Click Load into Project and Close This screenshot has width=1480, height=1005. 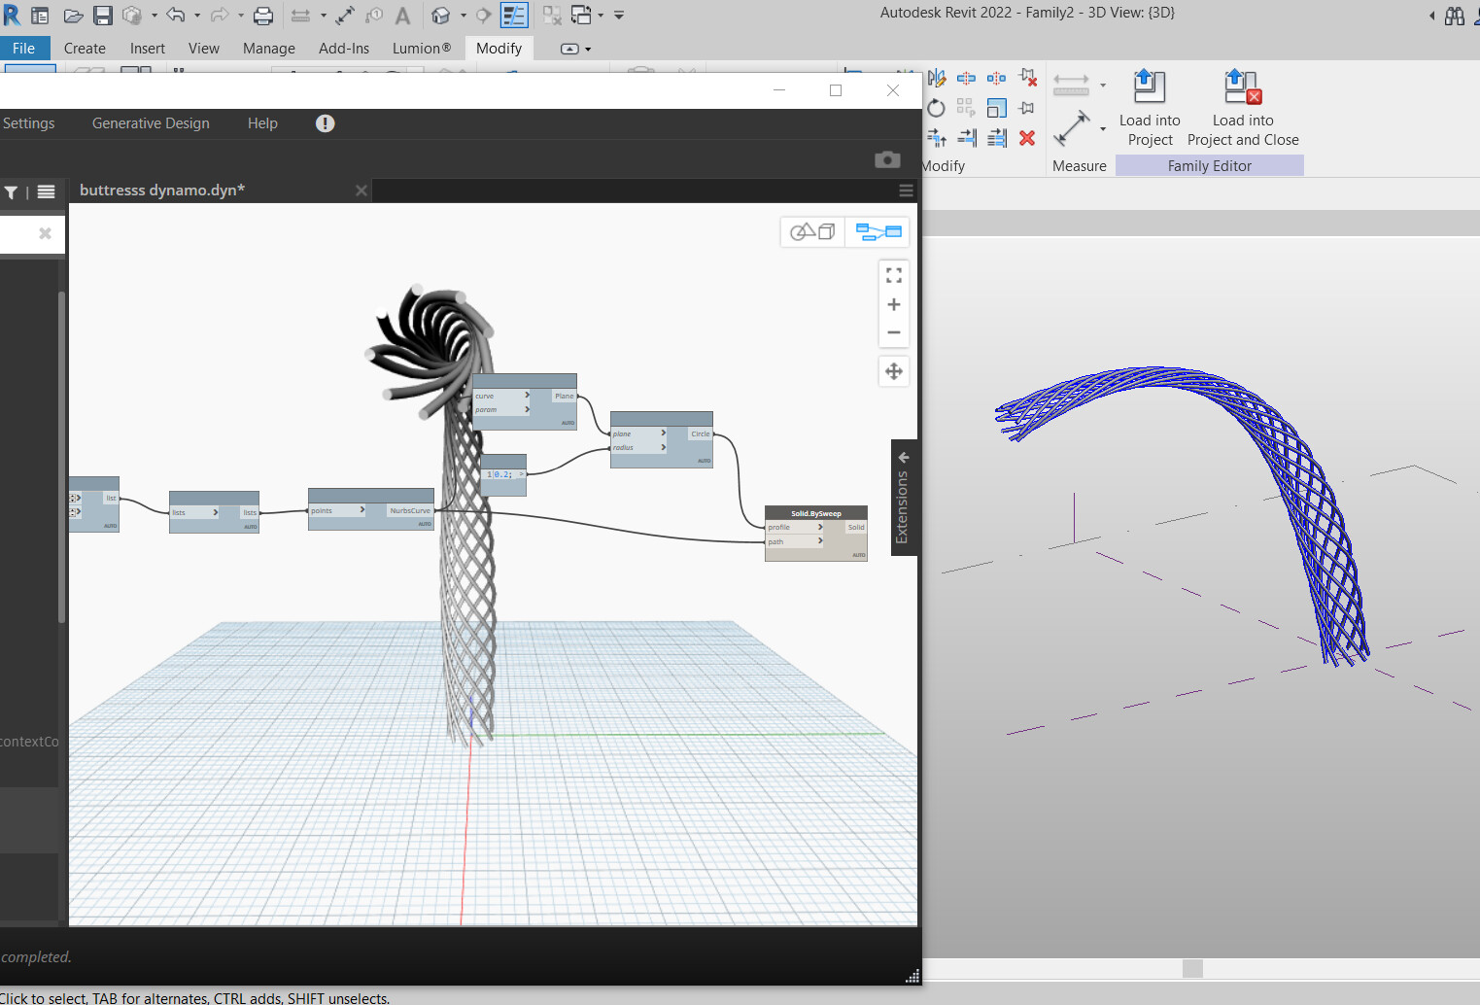(x=1242, y=87)
